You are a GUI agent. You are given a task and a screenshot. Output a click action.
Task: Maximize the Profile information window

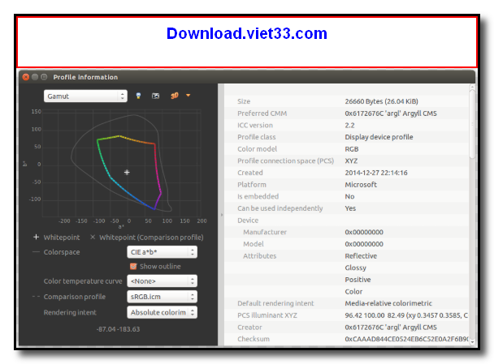44,77
